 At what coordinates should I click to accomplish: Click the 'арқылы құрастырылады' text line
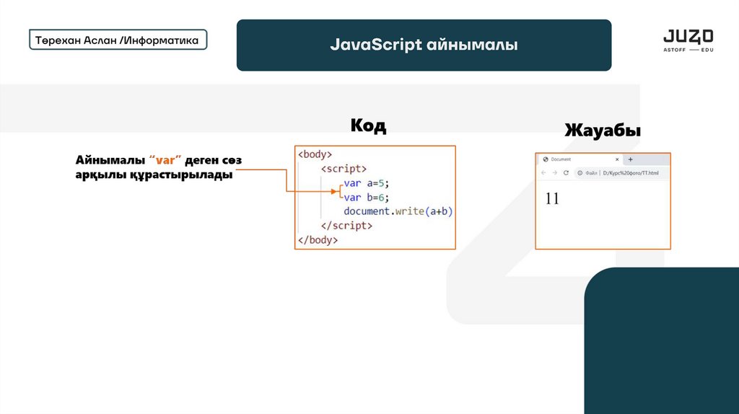point(154,175)
